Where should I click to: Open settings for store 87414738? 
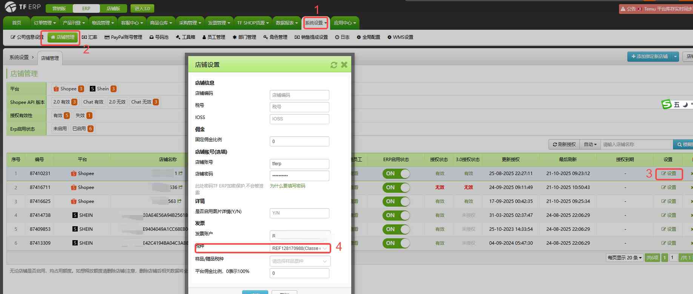669,215
